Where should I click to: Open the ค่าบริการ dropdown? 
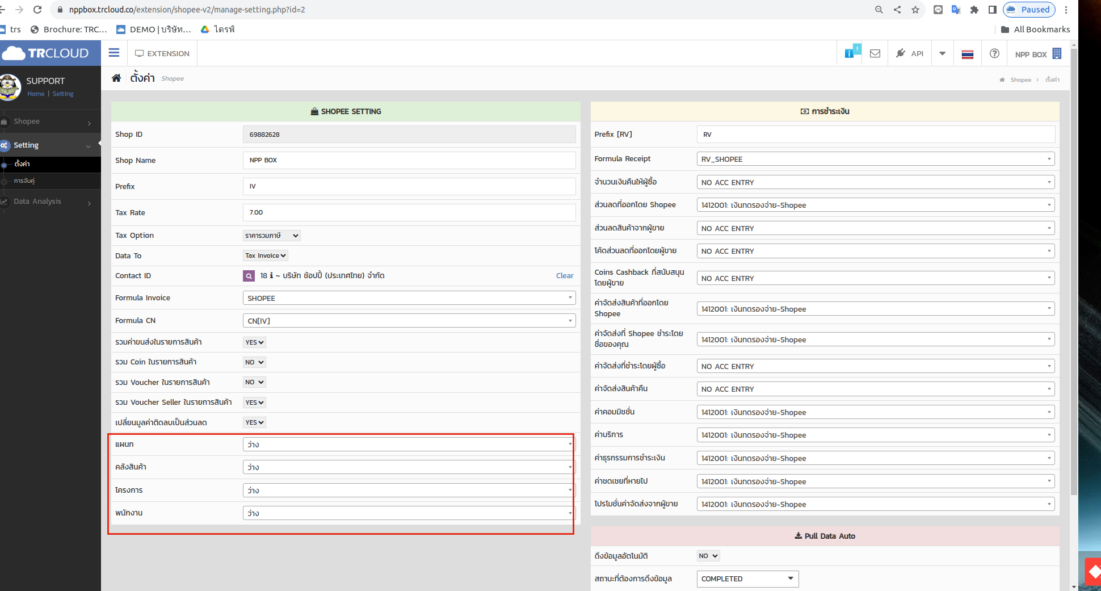(876, 435)
